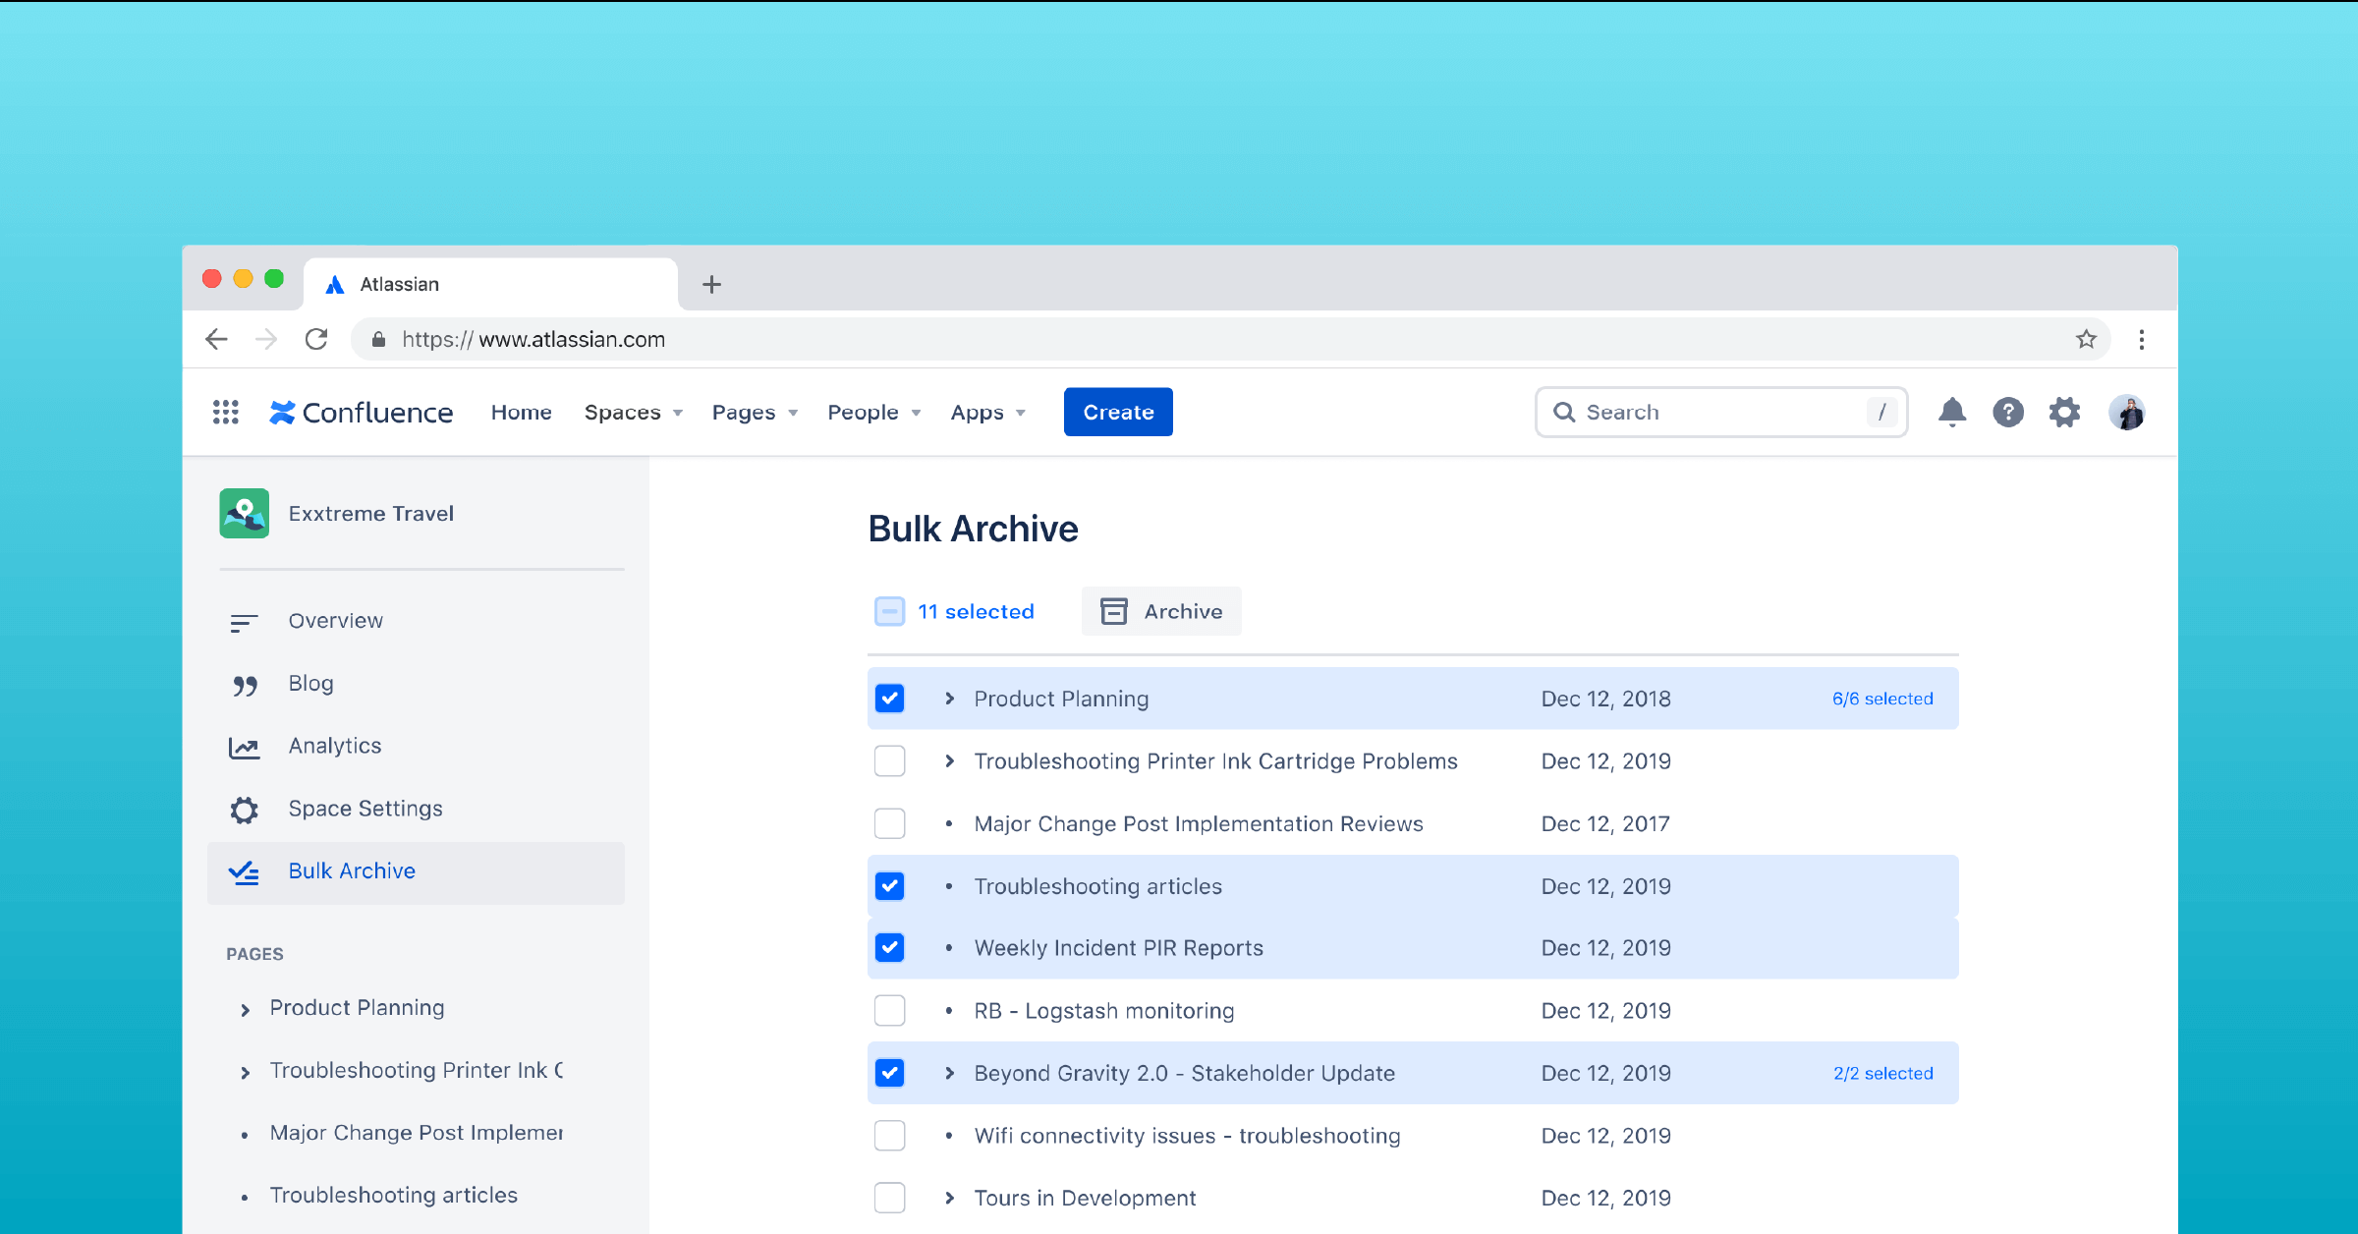Image resolution: width=2358 pixels, height=1234 pixels.
Task: Expand Product Planning in the sidebar page tree
Action: [x=245, y=1010]
